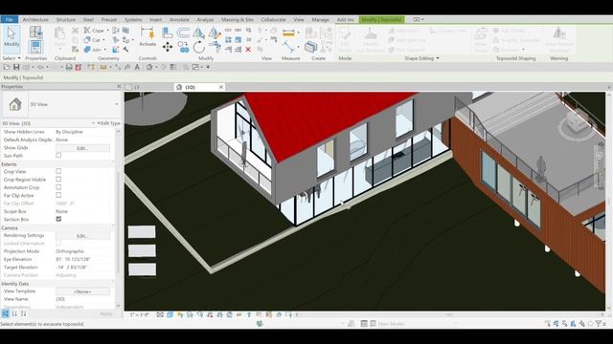613x344 pixels.
Task: Click the Join geometry tool
Action: 93,50
